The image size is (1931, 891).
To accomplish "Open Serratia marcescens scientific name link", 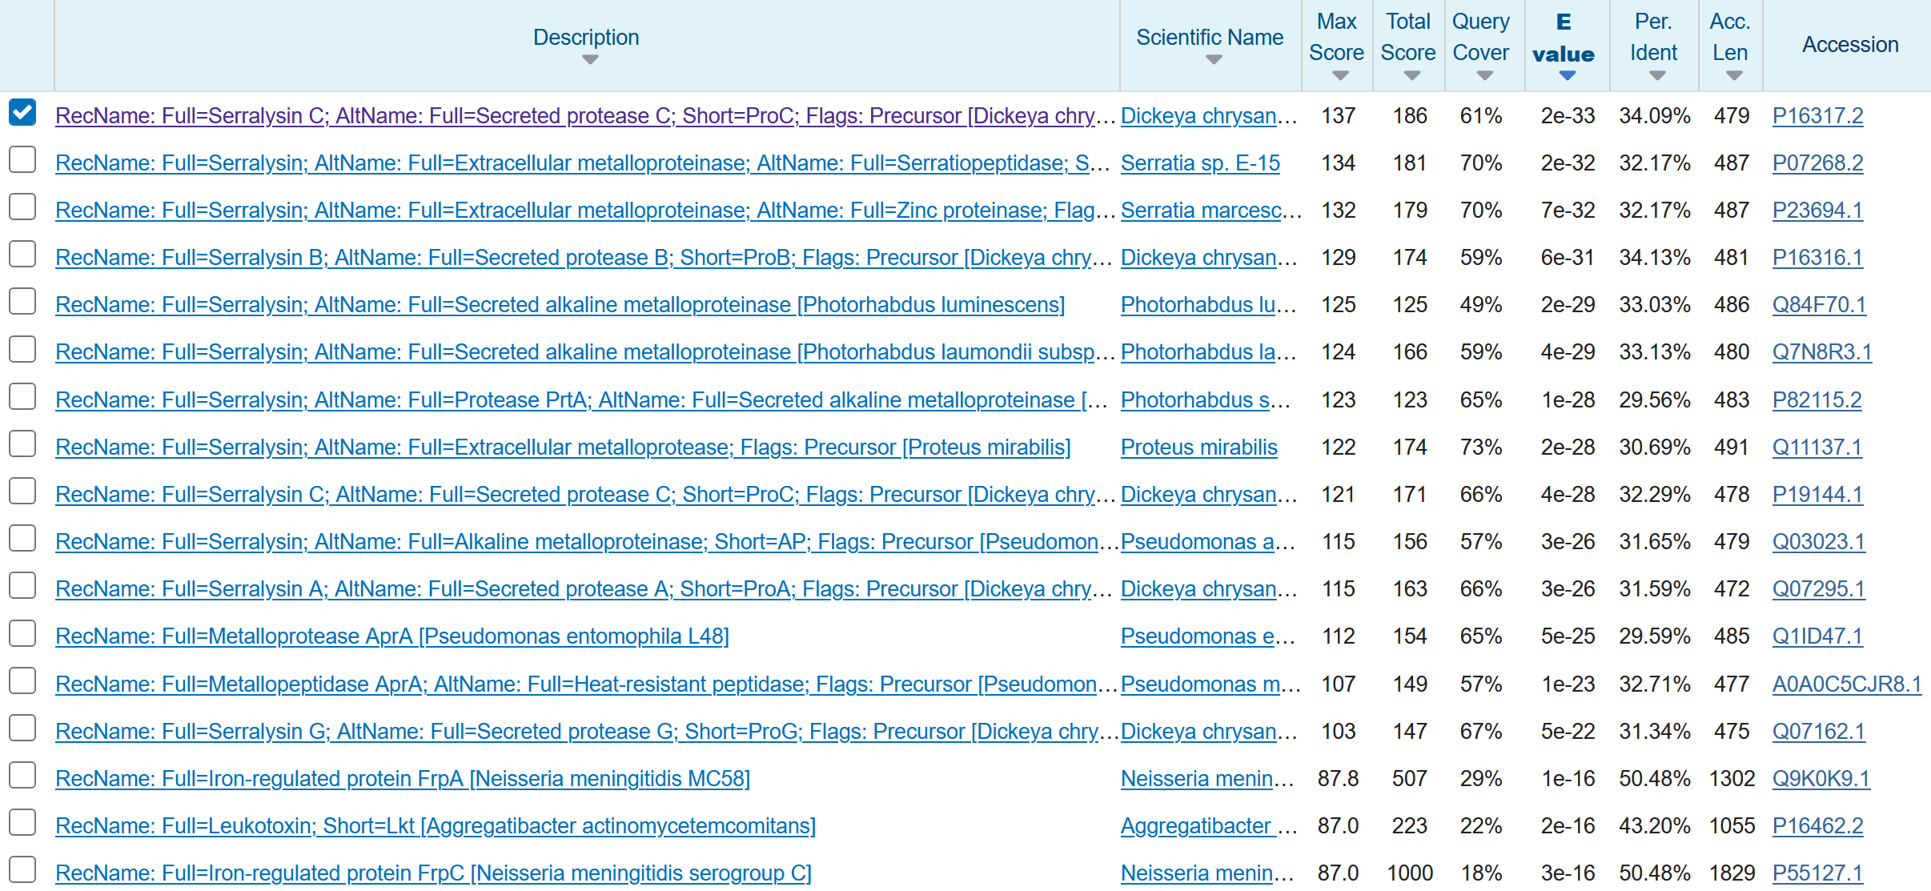I will click(1210, 211).
